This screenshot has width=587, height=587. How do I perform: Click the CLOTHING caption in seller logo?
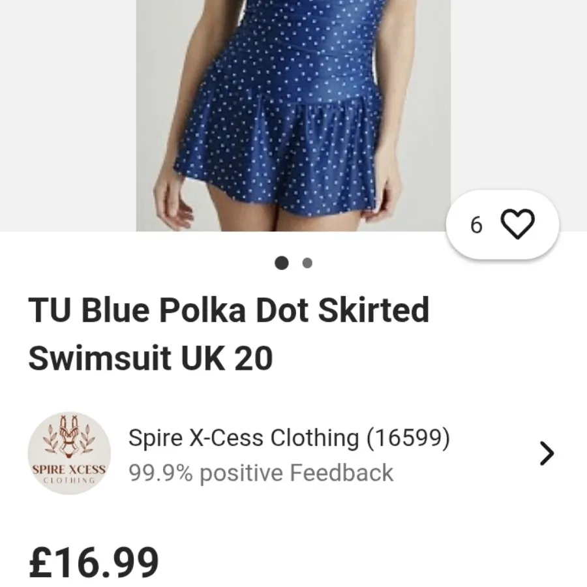coord(69,480)
